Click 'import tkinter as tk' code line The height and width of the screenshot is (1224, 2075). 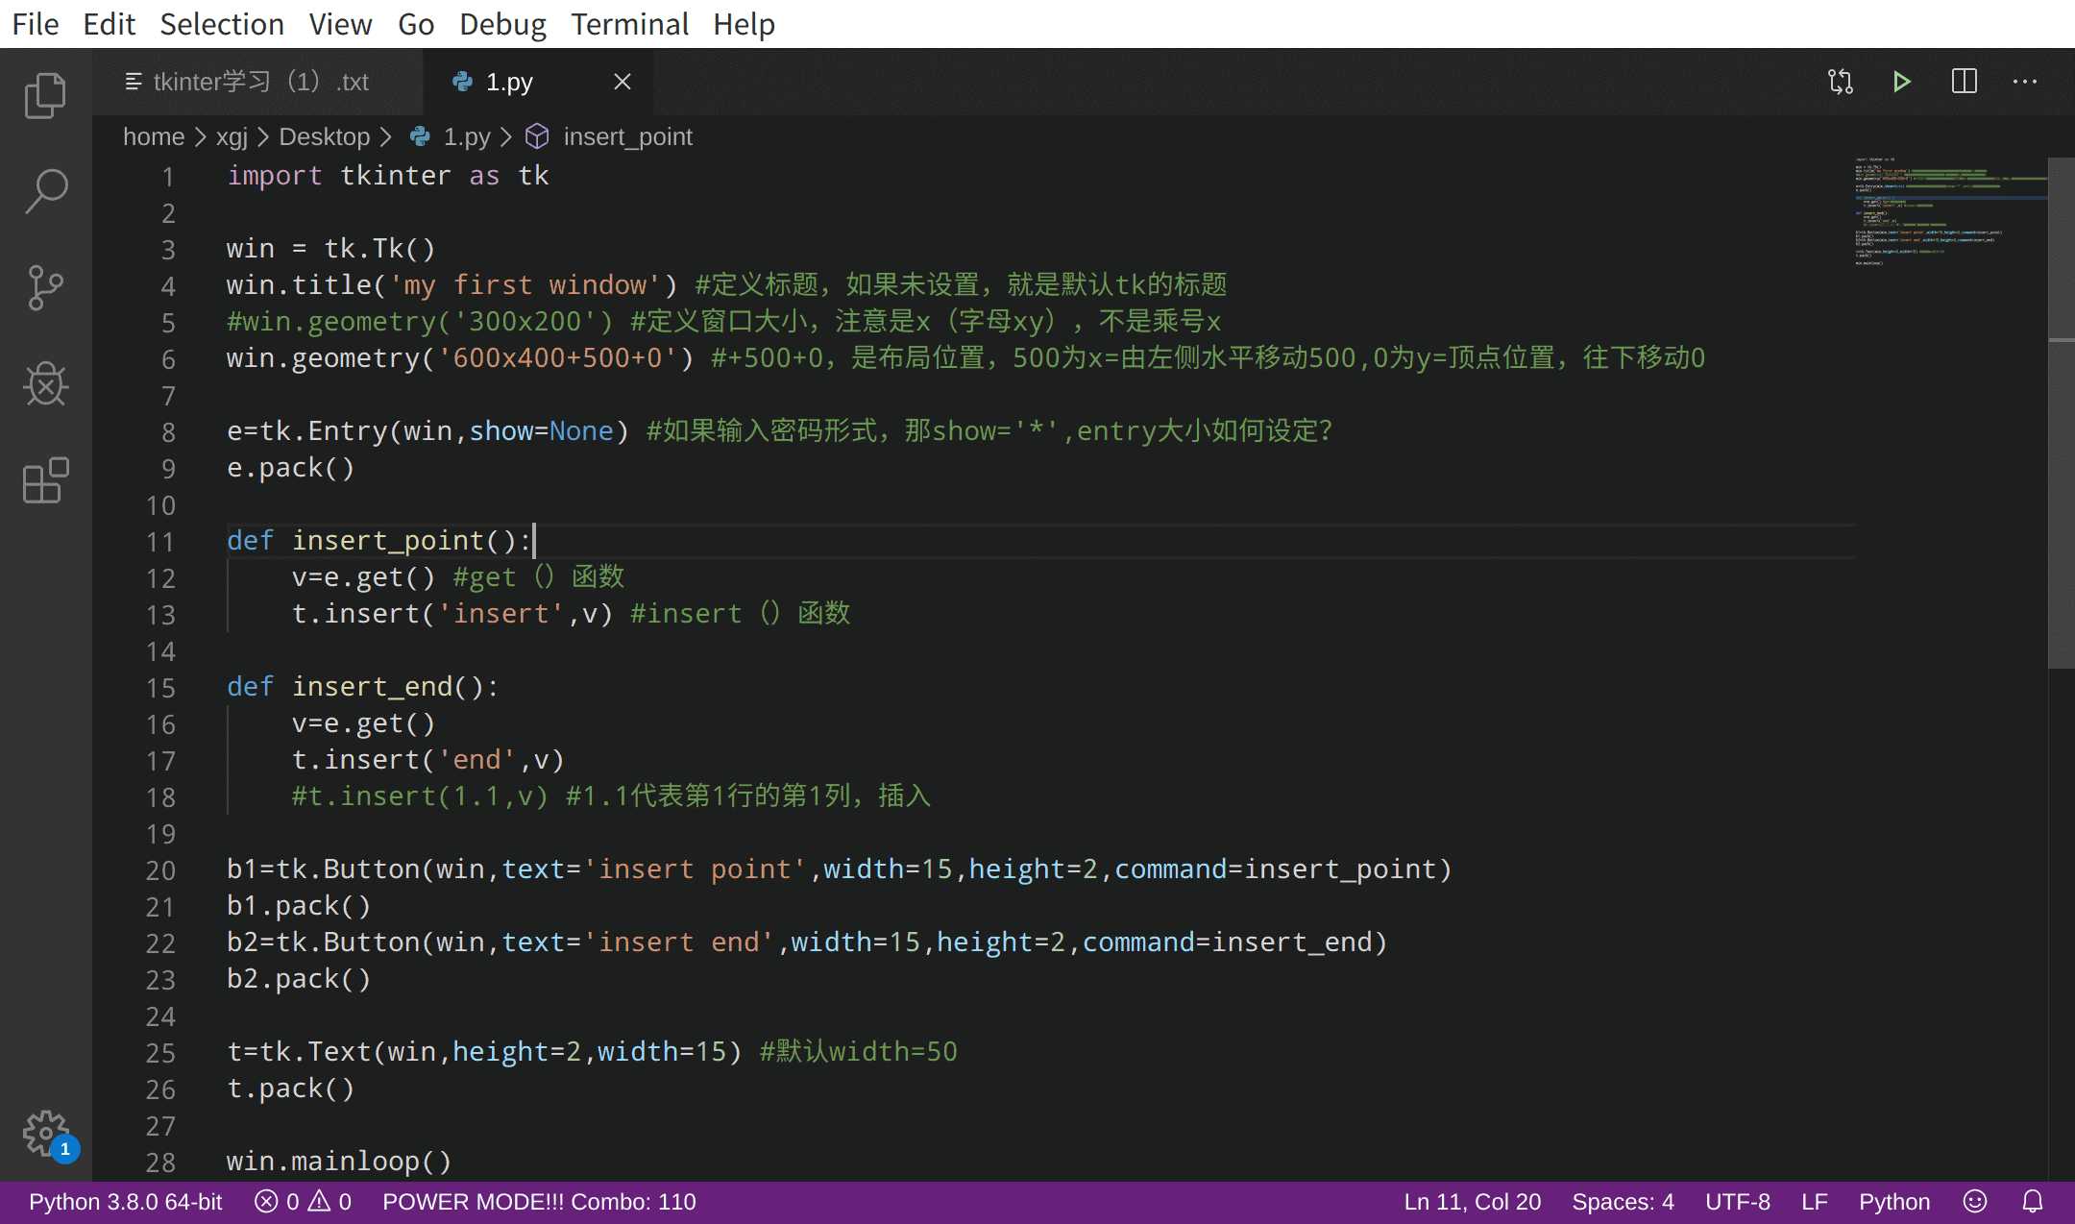tap(388, 176)
